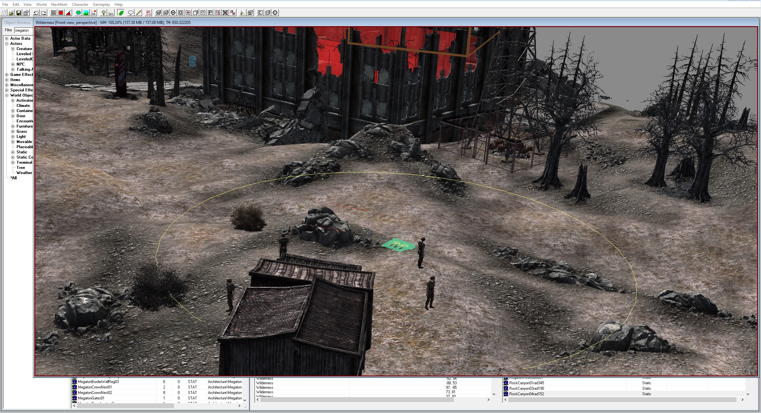Open the NavMesh menu
The width and height of the screenshot is (761, 413).
click(59, 5)
